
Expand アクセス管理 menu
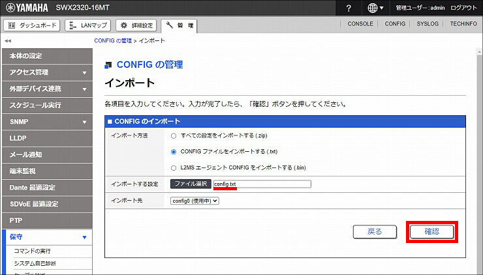[47, 72]
